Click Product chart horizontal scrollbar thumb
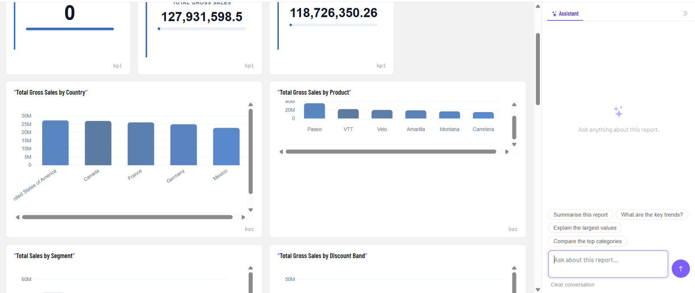 [x=391, y=151]
